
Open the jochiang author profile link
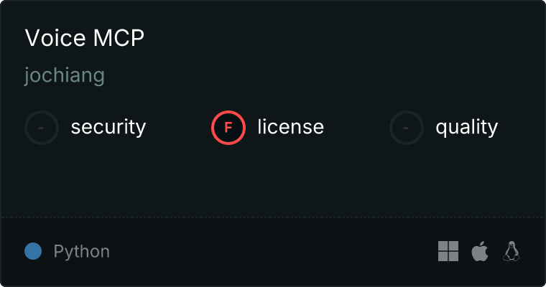pos(65,75)
